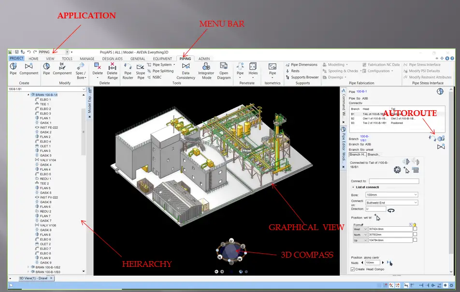Screen dimensions: 460x292
Task: Click the Autoroute branch icon
Action: click(x=441, y=138)
